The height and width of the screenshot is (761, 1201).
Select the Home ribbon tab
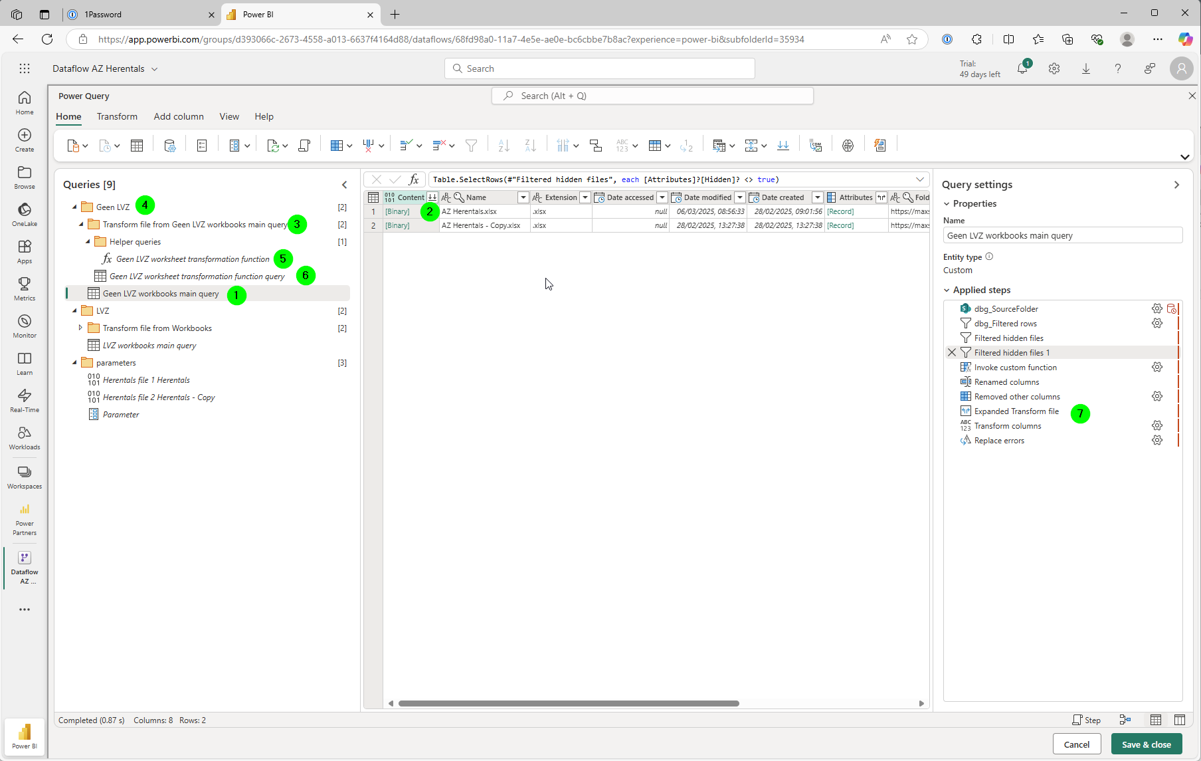[x=68, y=116]
